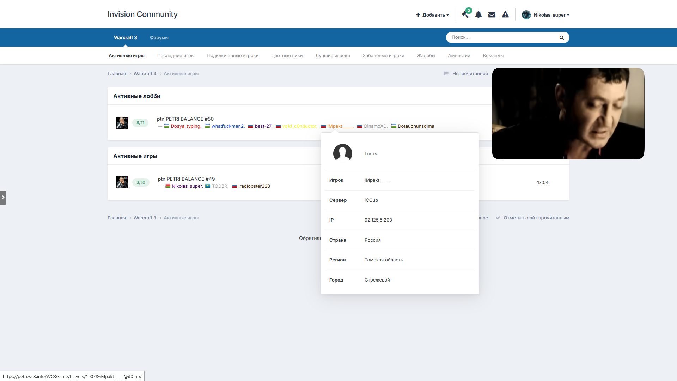
Task: Click the flag next to TOD3R
Action: (208, 186)
